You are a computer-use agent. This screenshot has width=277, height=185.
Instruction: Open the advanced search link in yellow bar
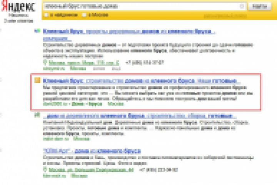point(225,17)
